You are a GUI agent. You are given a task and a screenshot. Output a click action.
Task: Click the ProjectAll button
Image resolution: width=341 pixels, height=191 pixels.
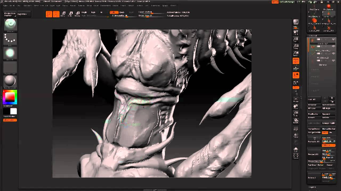tap(314, 154)
